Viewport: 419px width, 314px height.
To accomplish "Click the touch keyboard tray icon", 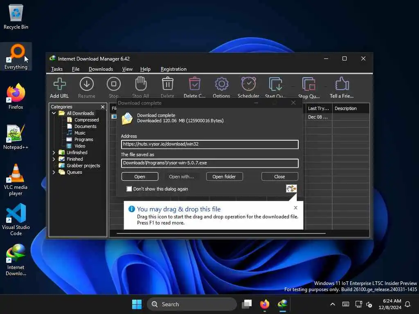I will 345,304.
